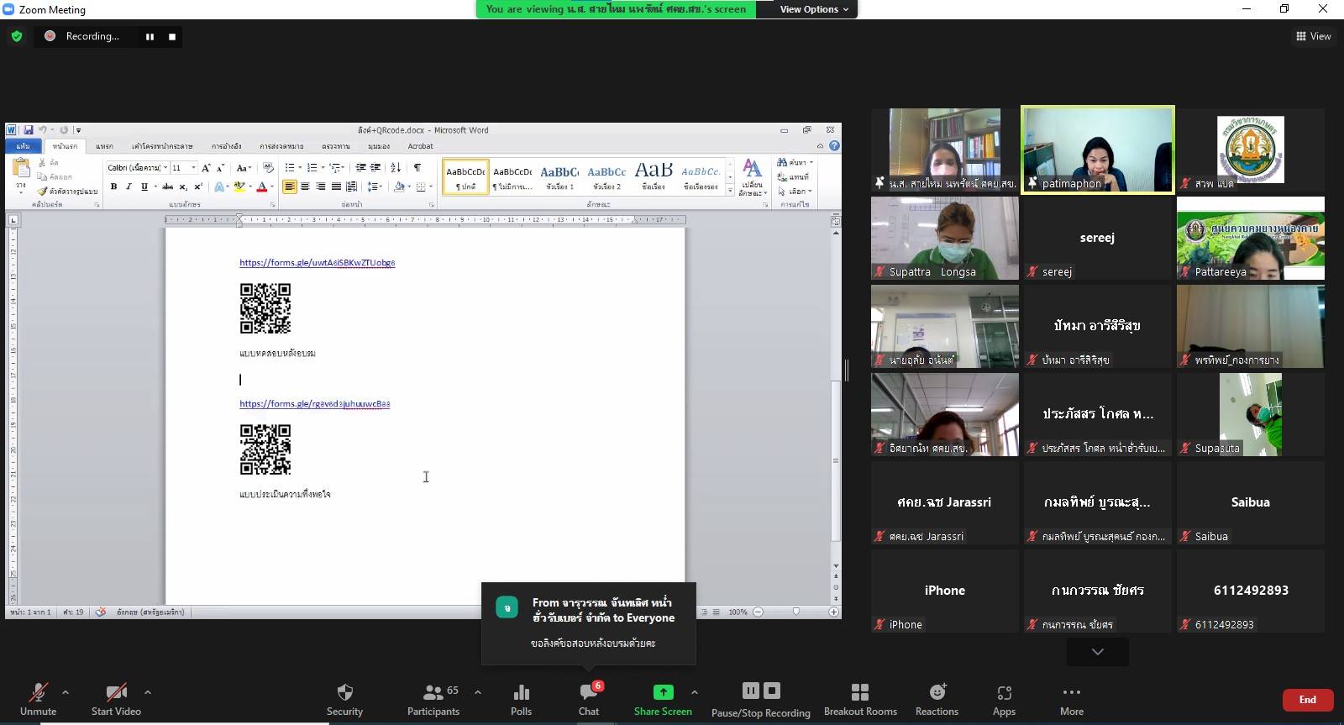
Task: Switch to the Word Insert tab
Action: point(104,146)
